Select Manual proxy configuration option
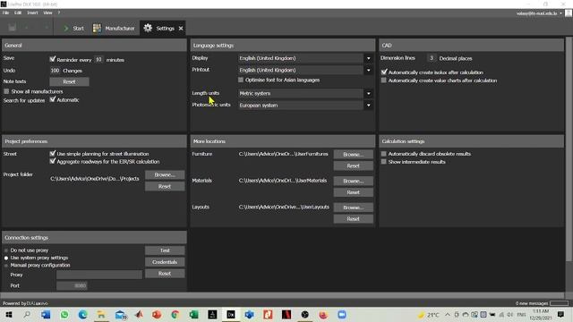Viewport: 573px width, 322px height. (6, 266)
